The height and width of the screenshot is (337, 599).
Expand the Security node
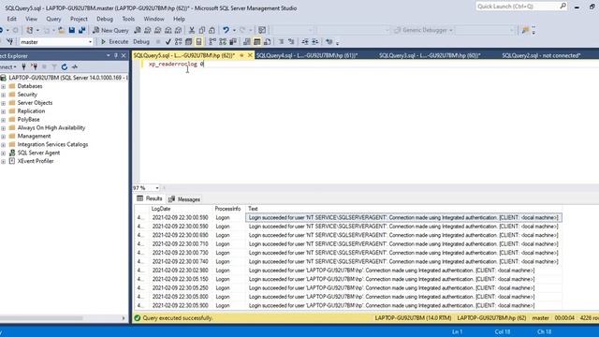(3, 95)
